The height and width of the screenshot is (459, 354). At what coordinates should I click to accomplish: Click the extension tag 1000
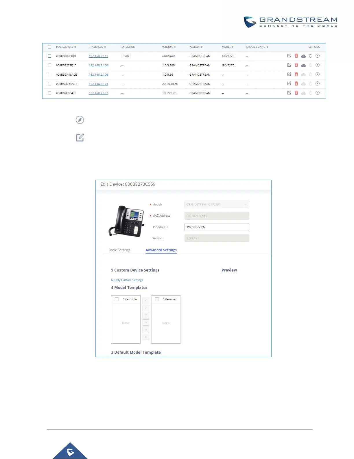coord(126,56)
